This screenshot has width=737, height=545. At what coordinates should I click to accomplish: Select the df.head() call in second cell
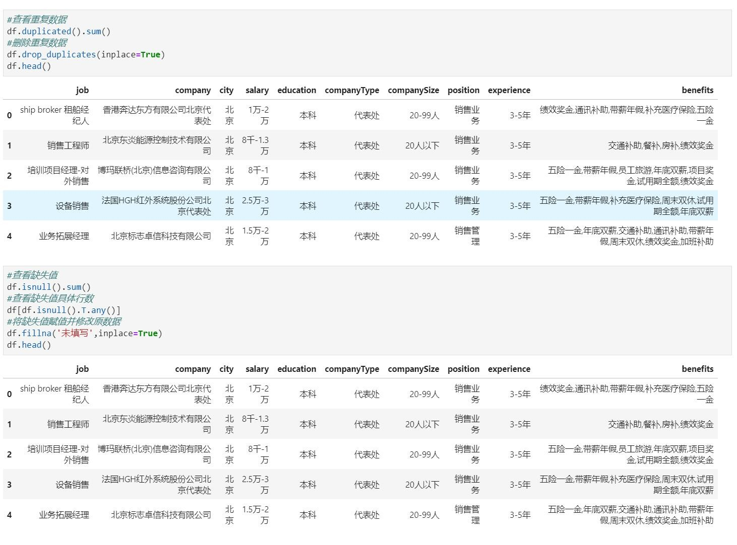(28, 345)
